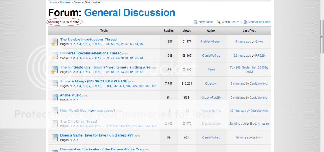
Task: Click the New Topic page icon
Action: click(196, 22)
